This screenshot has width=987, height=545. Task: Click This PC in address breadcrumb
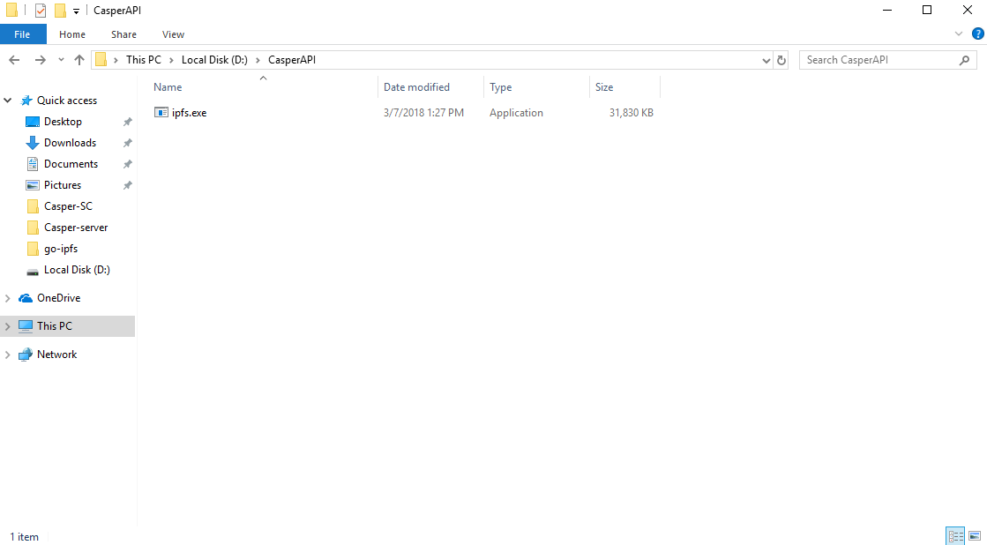(x=144, y=60)
